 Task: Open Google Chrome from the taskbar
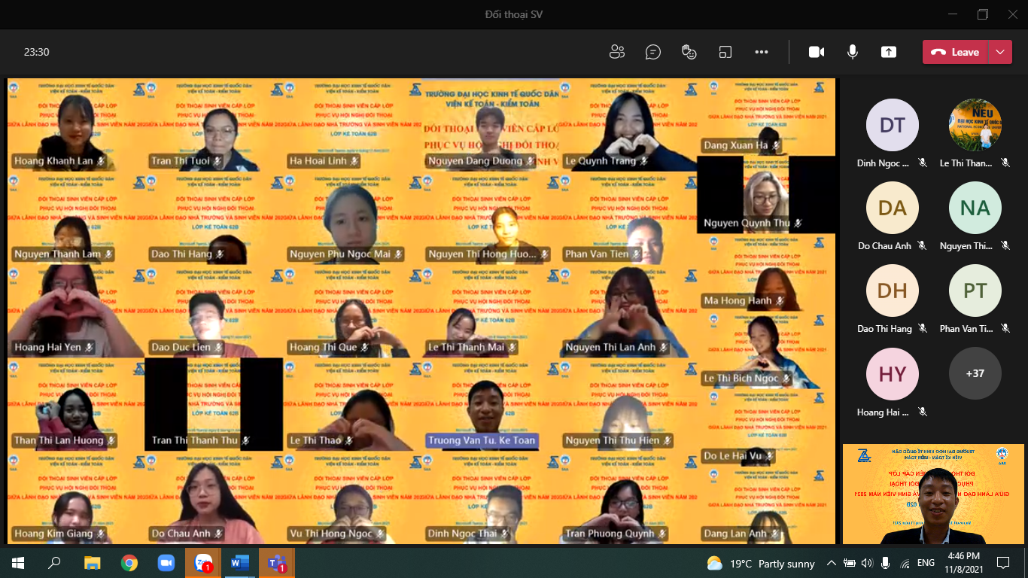[x=129, y=563]
